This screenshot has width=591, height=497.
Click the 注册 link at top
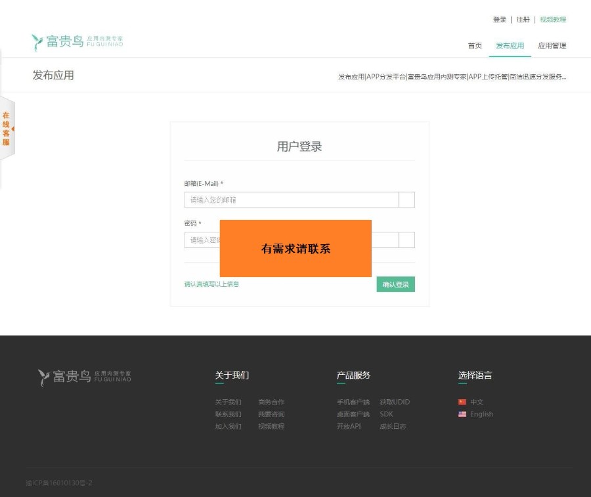coord(523,20)
